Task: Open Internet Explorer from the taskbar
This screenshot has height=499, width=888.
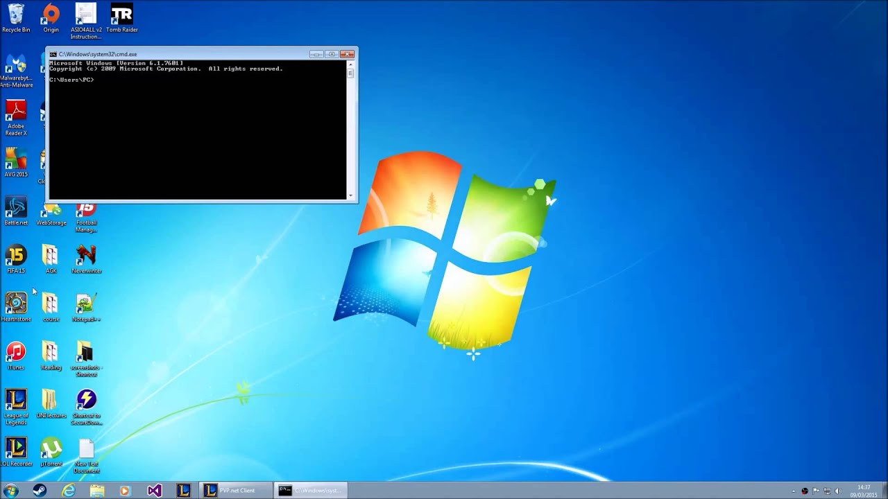Action: [x=68, y=491]
